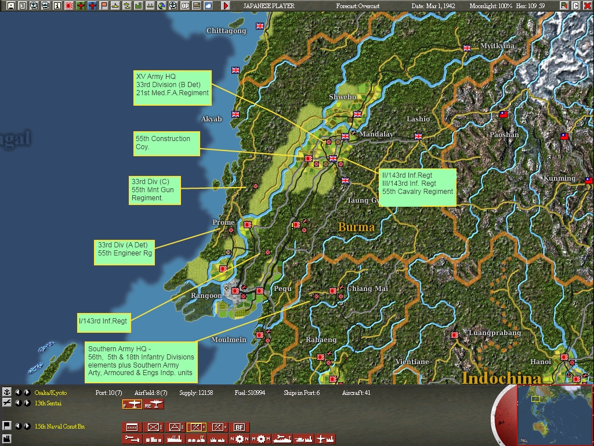The image size is (594, 446).
Task: Click the British flag unit at Lashio
Action: (418, 136)
